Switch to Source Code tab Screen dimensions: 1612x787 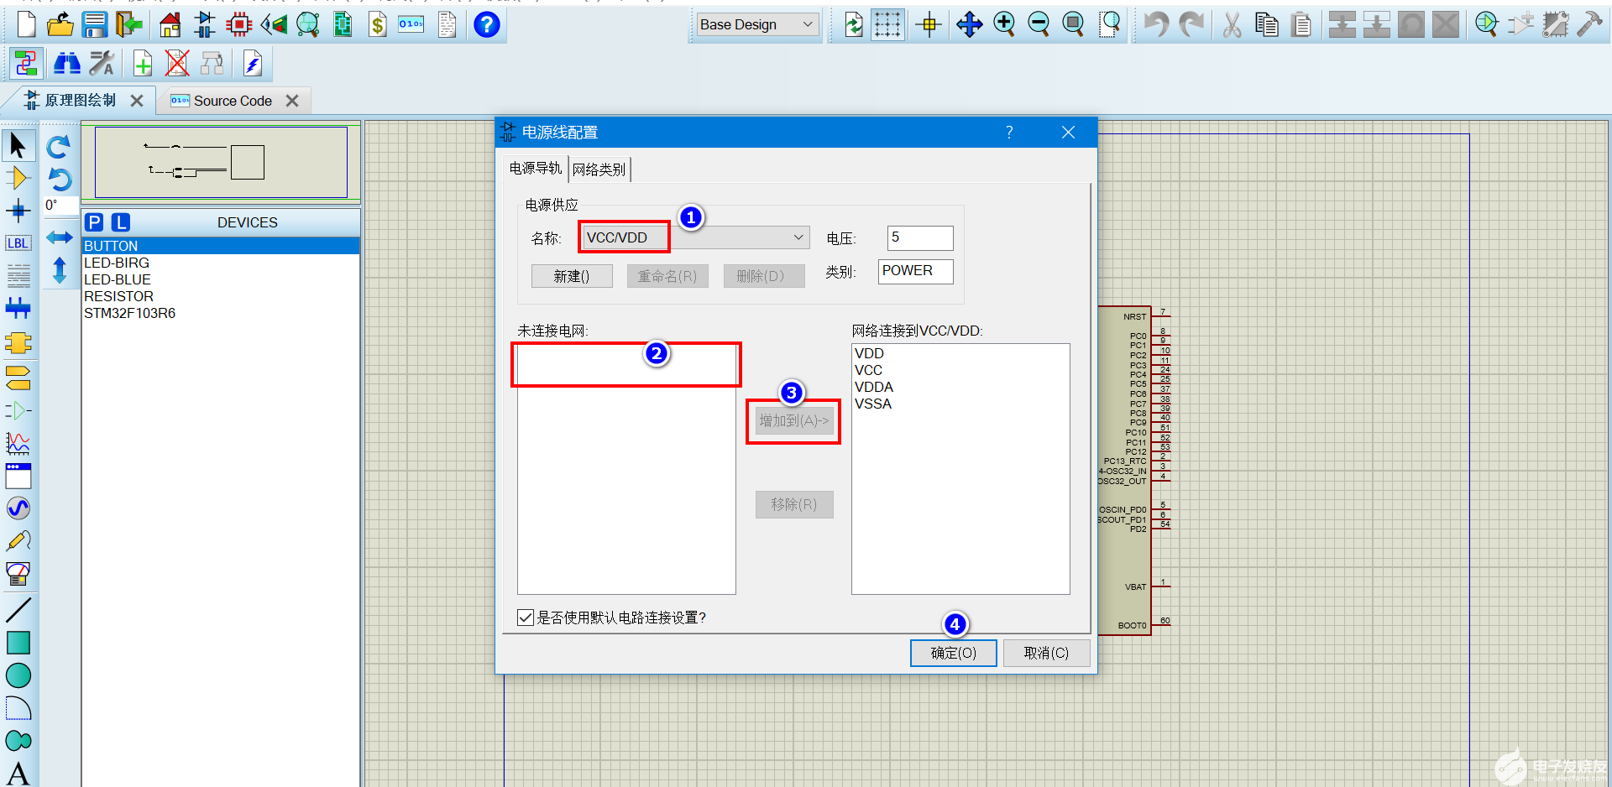tap(233, 101)
